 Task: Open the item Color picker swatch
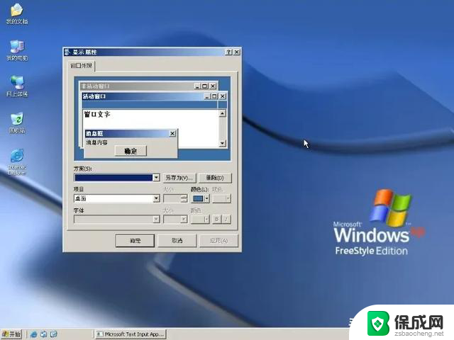198,198
